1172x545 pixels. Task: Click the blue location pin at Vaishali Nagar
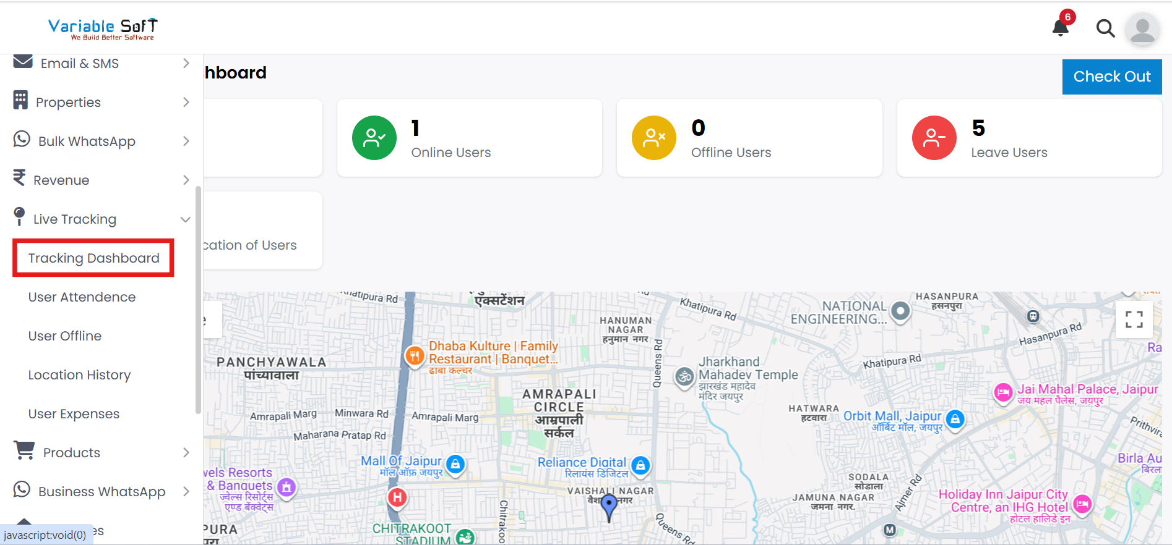click(609, 508)
